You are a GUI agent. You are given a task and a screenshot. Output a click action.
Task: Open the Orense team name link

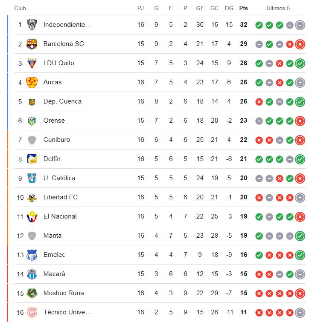coord(54,121)
